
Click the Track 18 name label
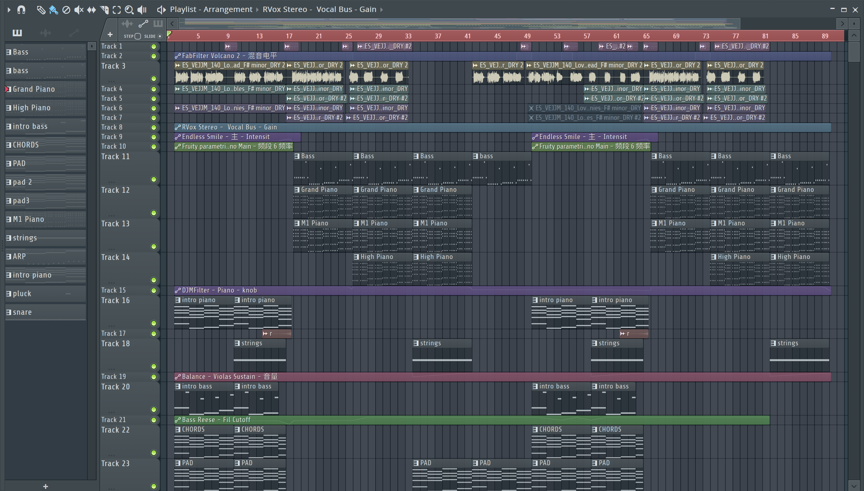pyautogui.click(x=115, y=344)
